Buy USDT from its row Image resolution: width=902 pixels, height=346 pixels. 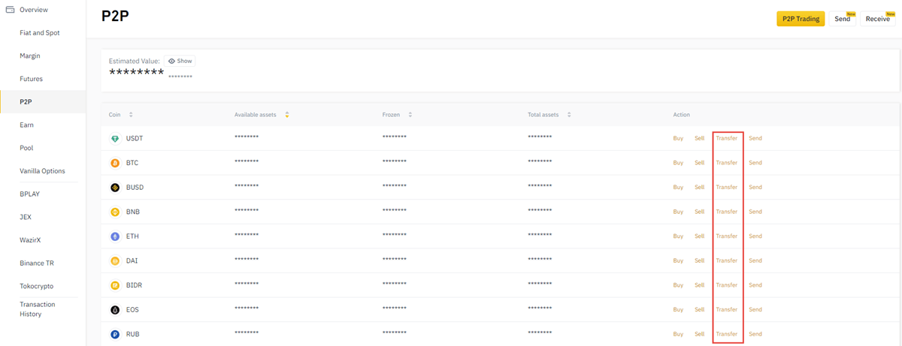click(x=678, y=139)
